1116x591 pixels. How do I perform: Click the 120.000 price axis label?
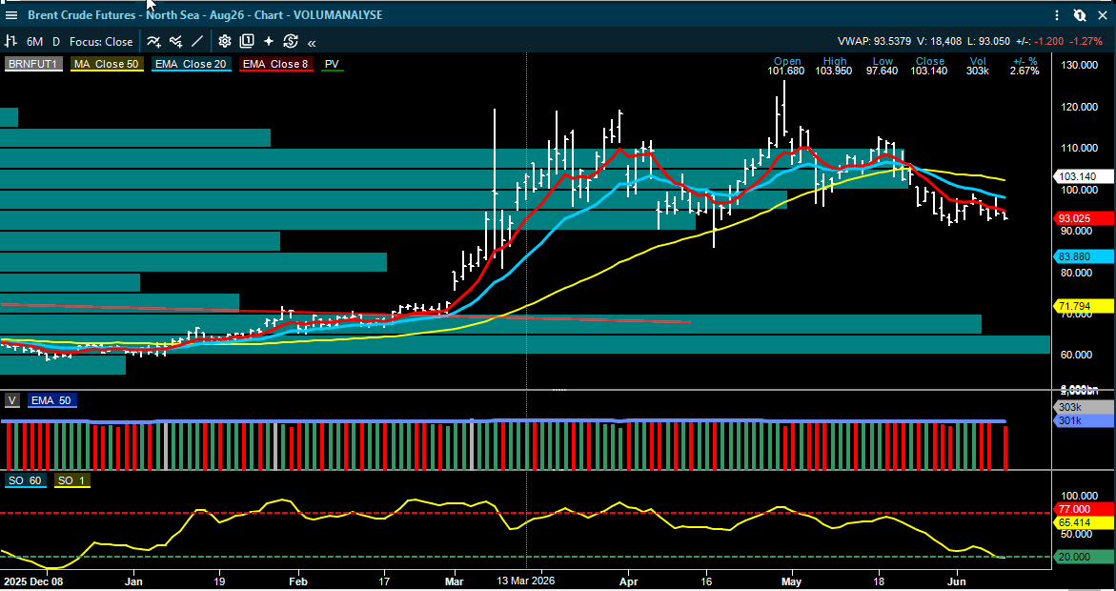click(x=1078, y=107)
